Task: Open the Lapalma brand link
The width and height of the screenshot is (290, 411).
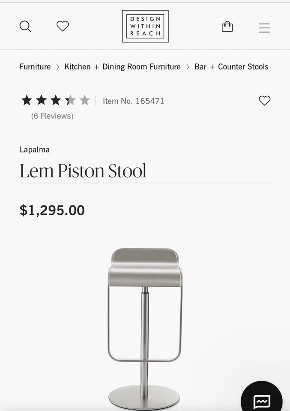Action: (35, 150)
